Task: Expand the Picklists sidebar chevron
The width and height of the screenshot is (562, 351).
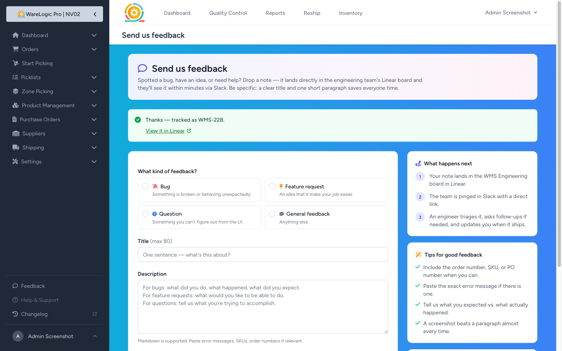Action: click(x=94, y=77)
